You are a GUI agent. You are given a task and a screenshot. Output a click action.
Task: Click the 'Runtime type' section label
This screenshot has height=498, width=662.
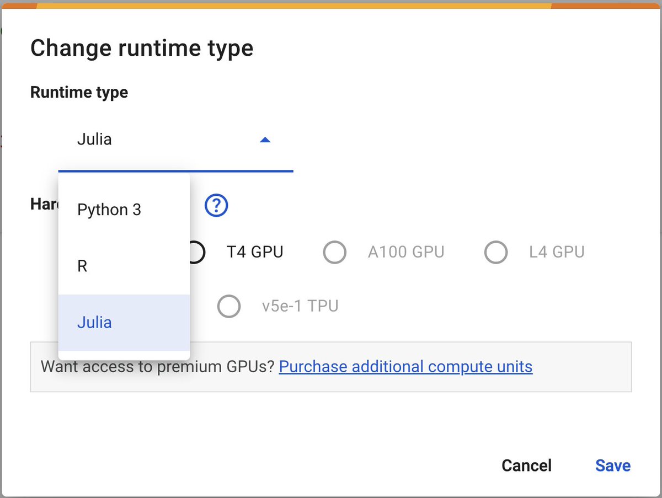pos(79,92)
